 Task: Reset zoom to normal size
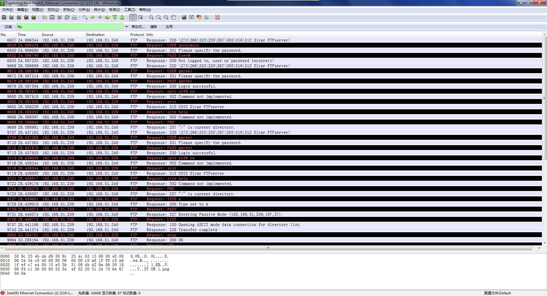point(166,17)
